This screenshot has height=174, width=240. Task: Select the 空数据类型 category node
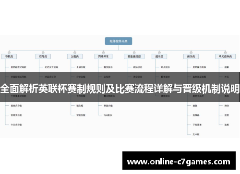(x=134, y=56)
